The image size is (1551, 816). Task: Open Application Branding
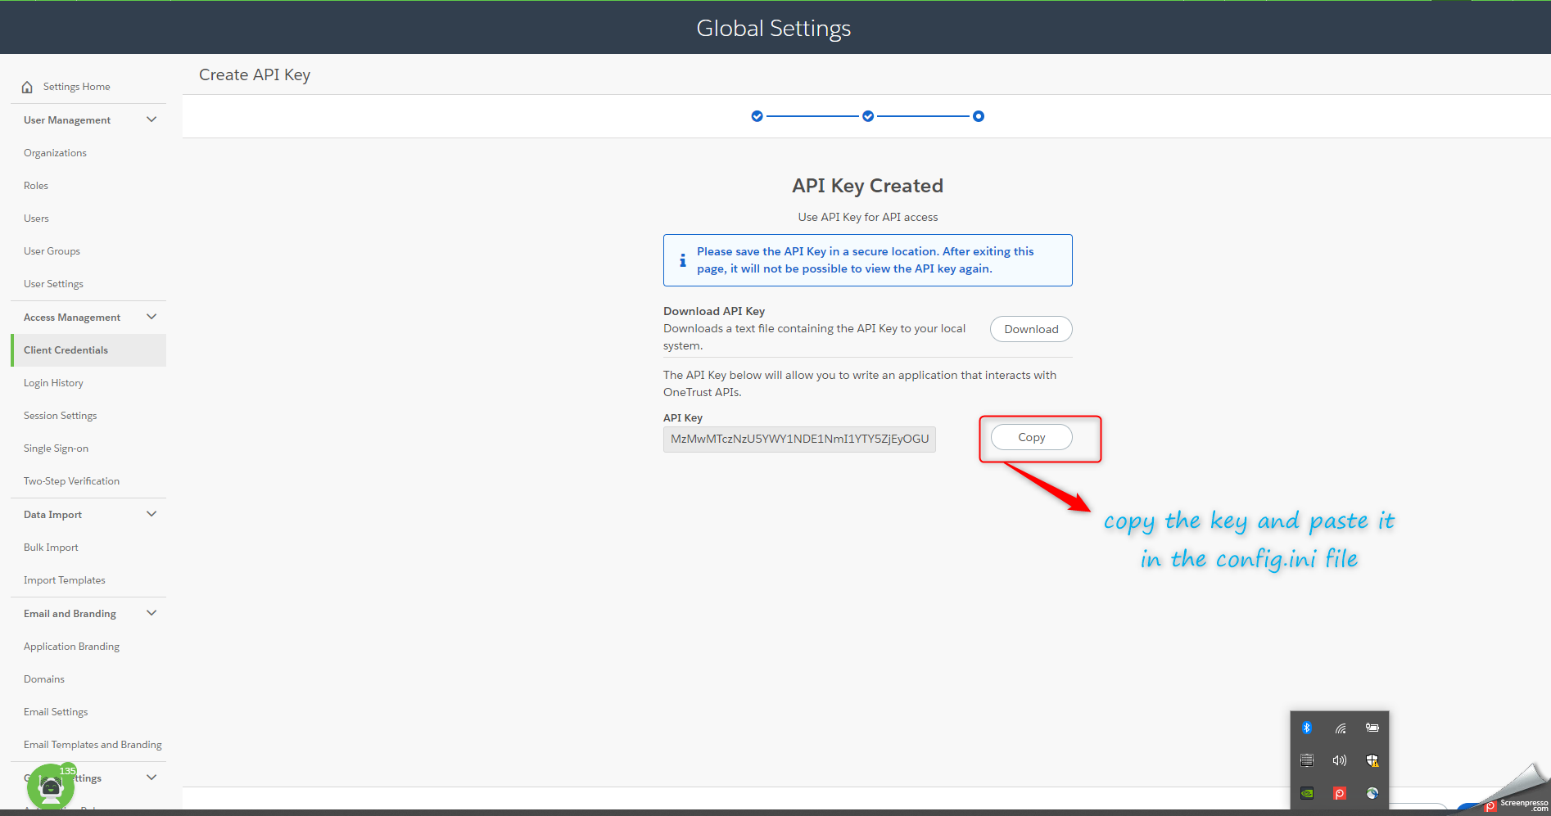tap(71, 647)
